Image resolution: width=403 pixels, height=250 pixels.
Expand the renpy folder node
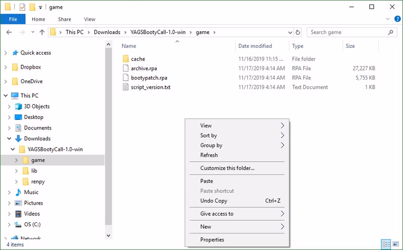17,181
